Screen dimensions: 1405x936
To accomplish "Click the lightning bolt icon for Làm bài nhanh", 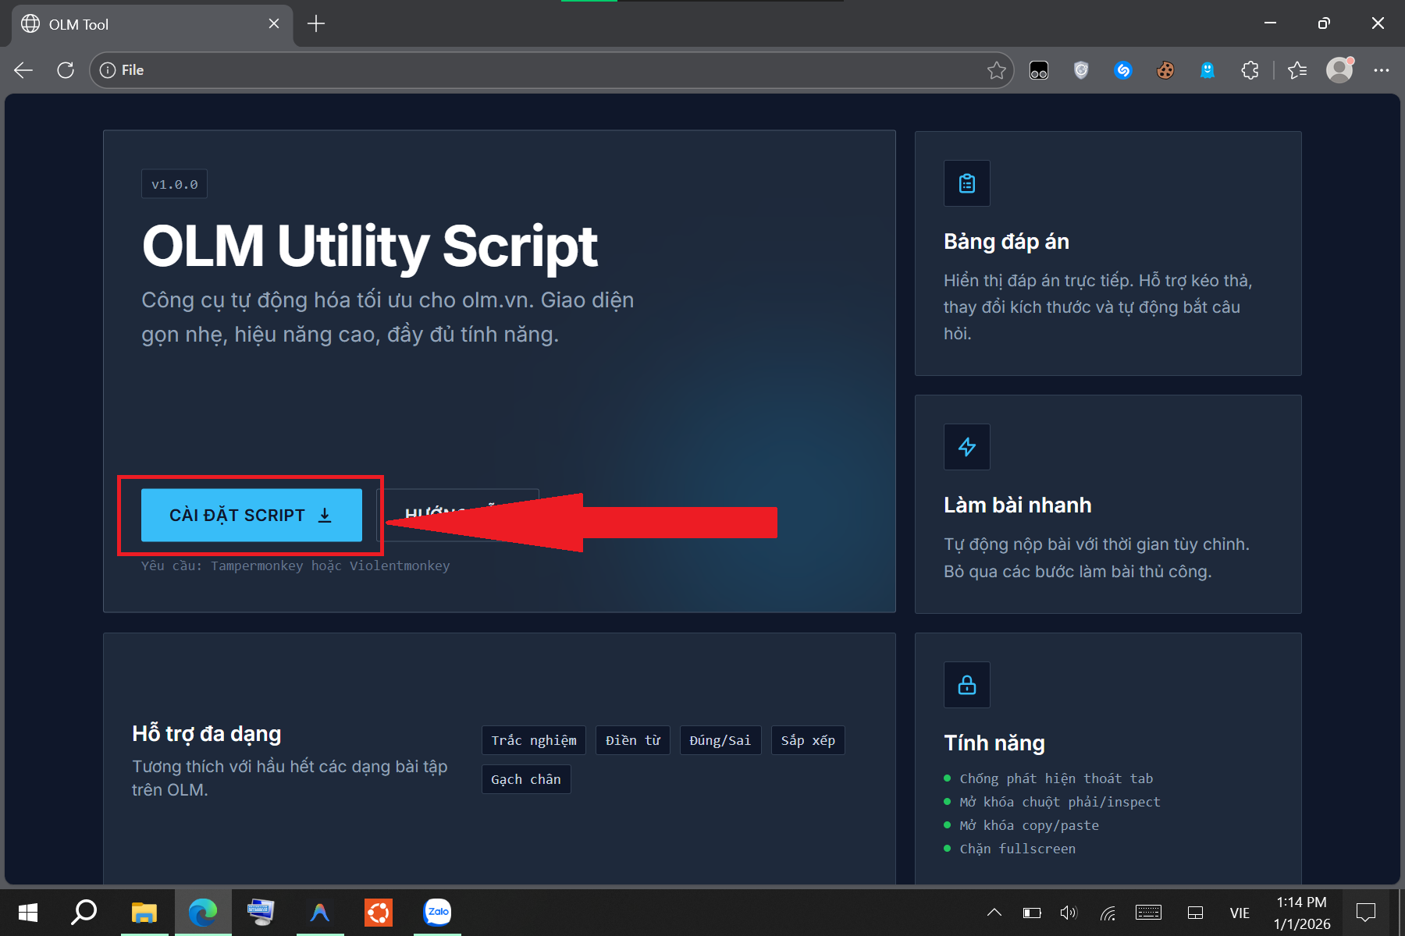I will (x=966, y=447).
